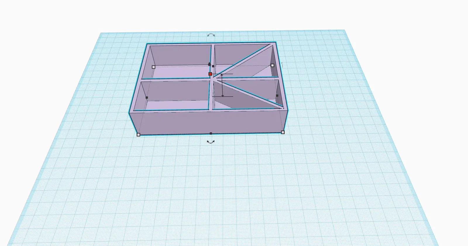The width and height of the screenshot is (468, 246).
Task: Click the white back-left corner handle
Action: tap(154, 67)
